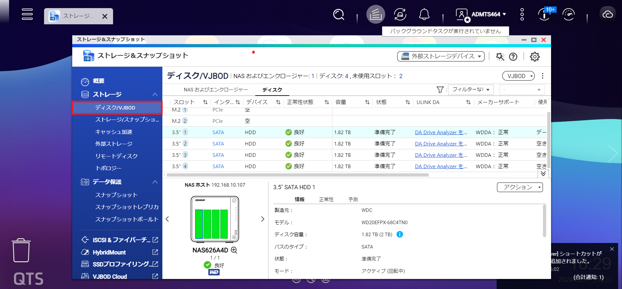
Task: Show next enclosure with right arrow
Action: pos(262,219)
